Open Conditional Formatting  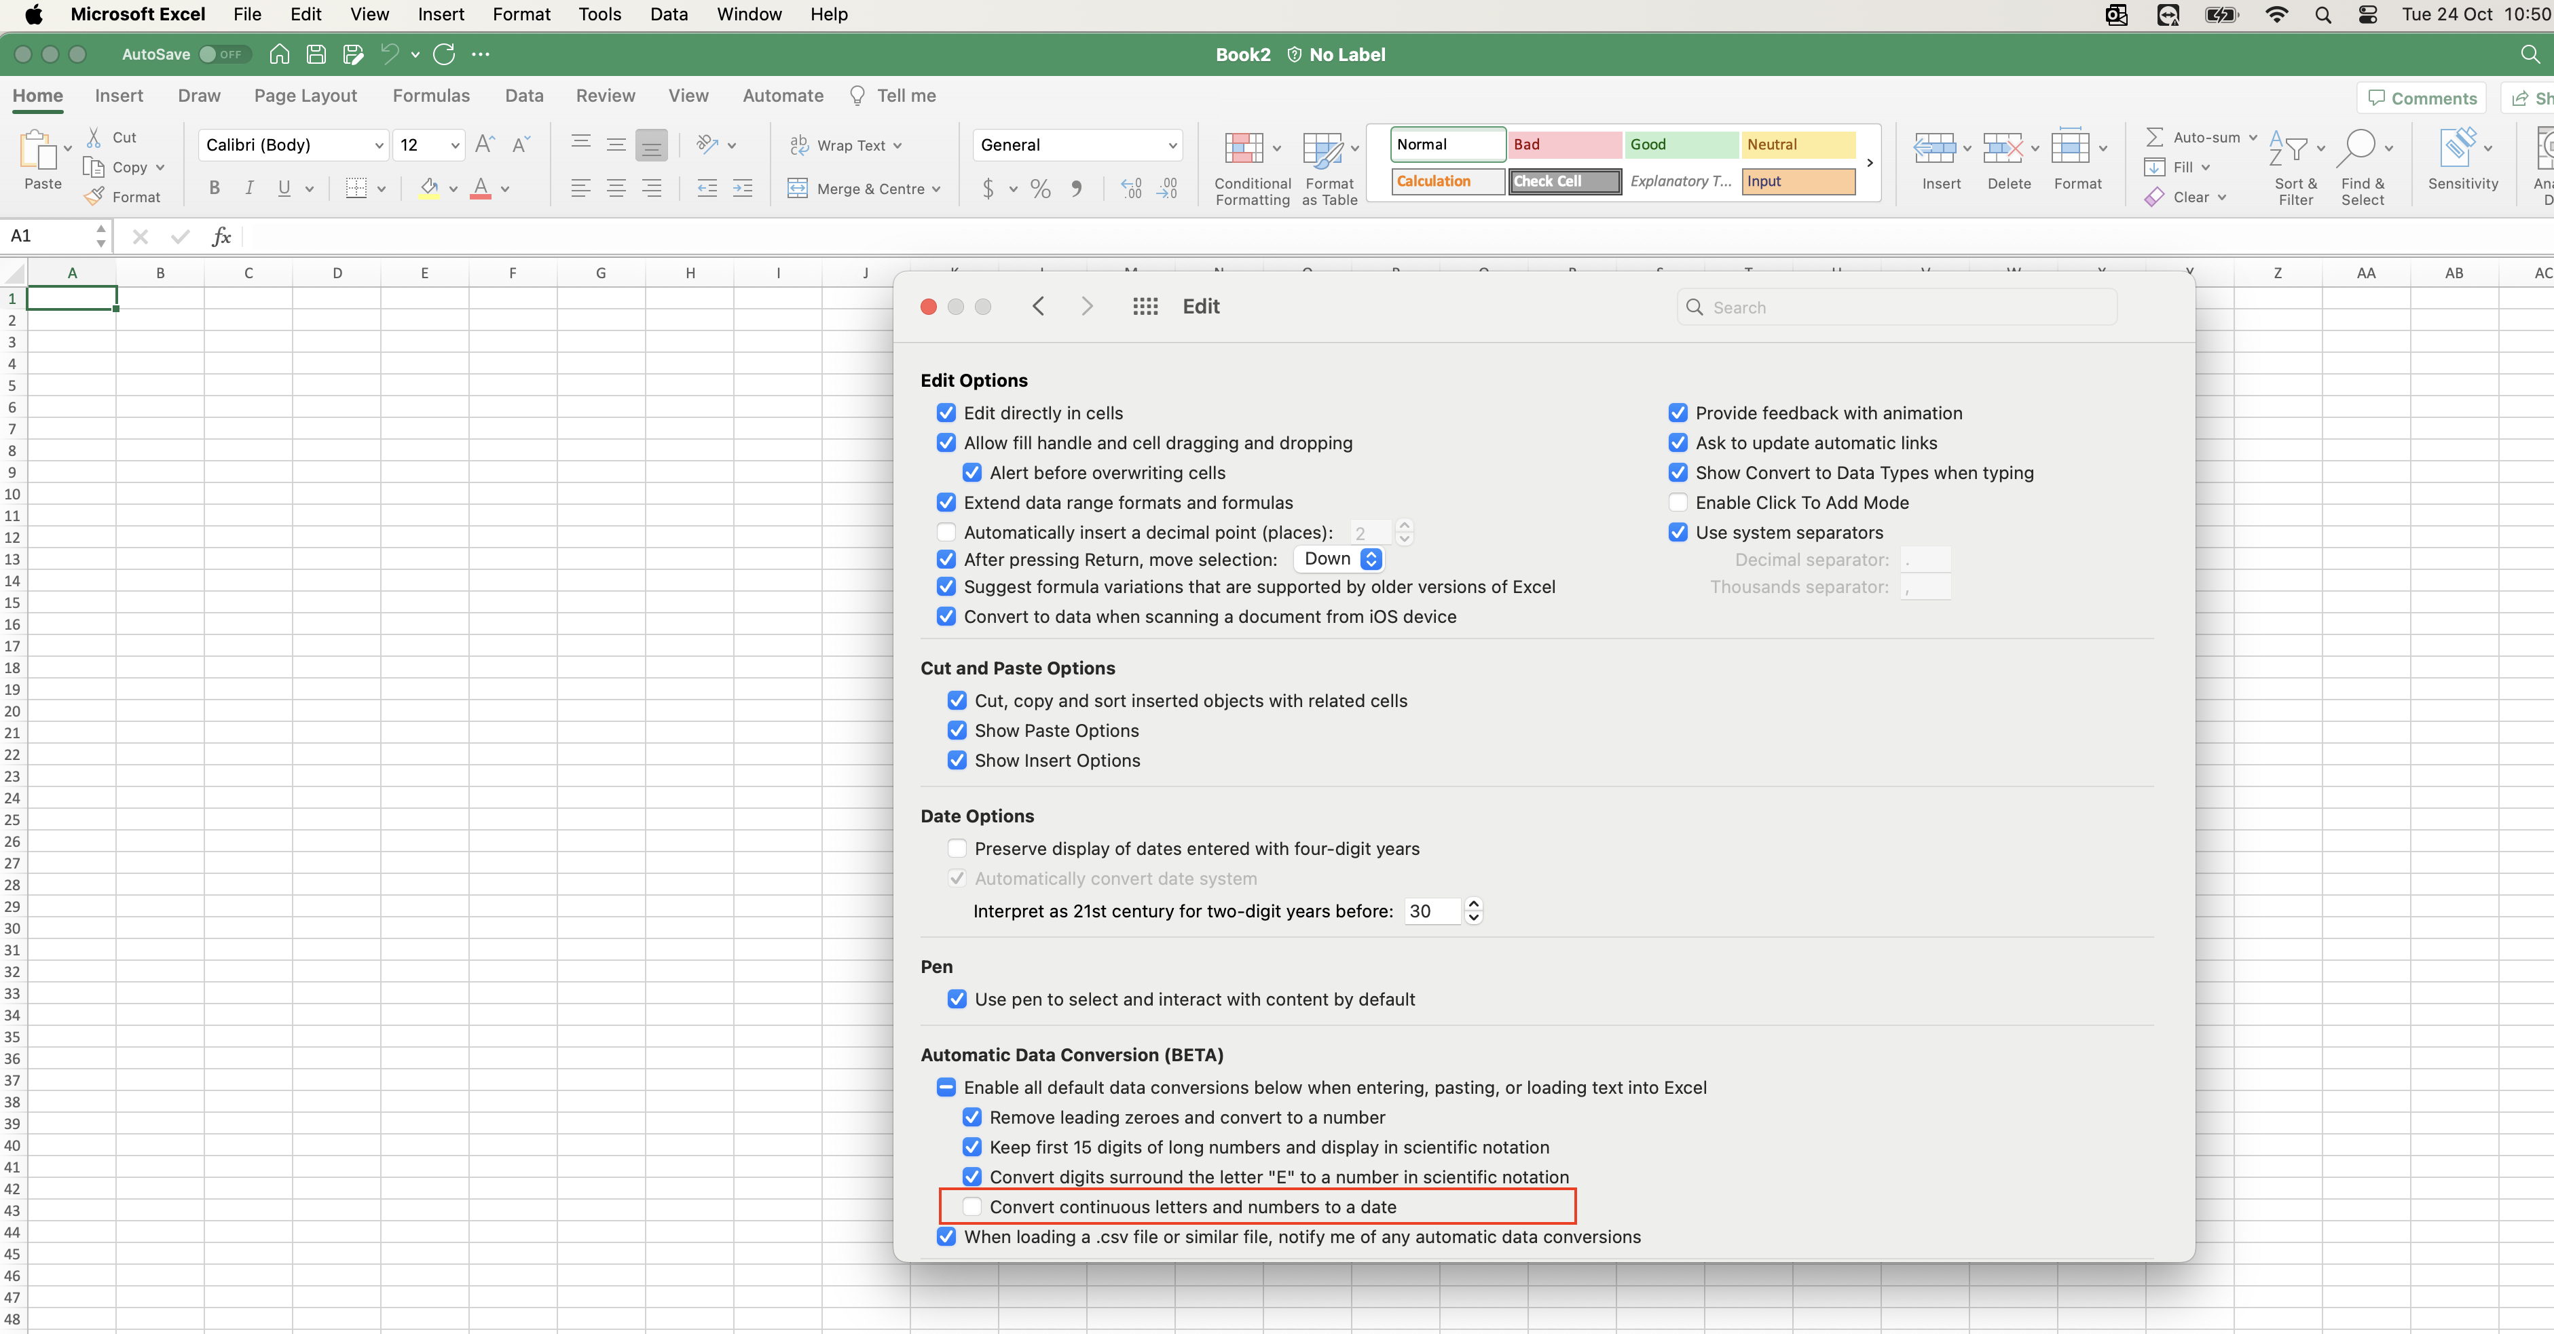(1252, 168)
